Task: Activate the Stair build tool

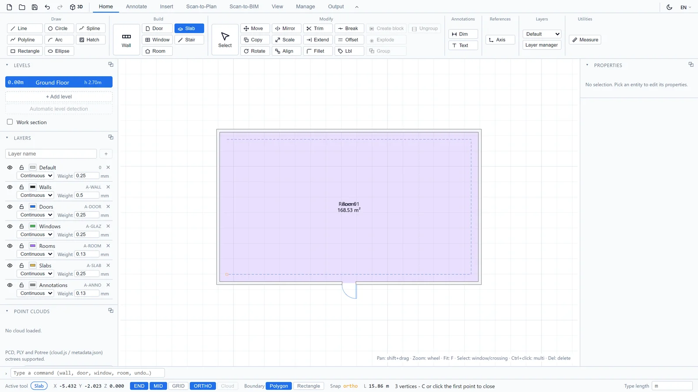Action: point(189,40)
